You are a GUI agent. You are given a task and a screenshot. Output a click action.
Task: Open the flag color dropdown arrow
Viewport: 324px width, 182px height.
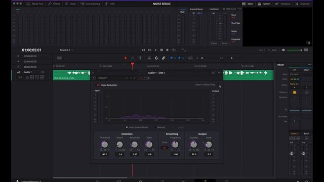[175, 58]
